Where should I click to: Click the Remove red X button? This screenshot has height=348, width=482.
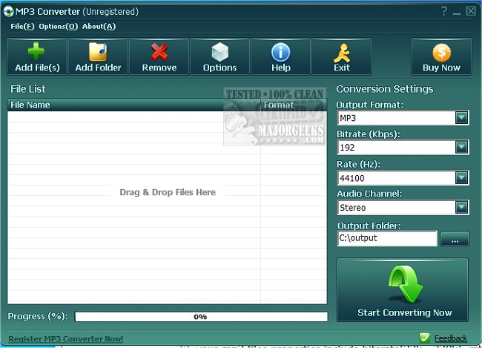pos(159,56)
